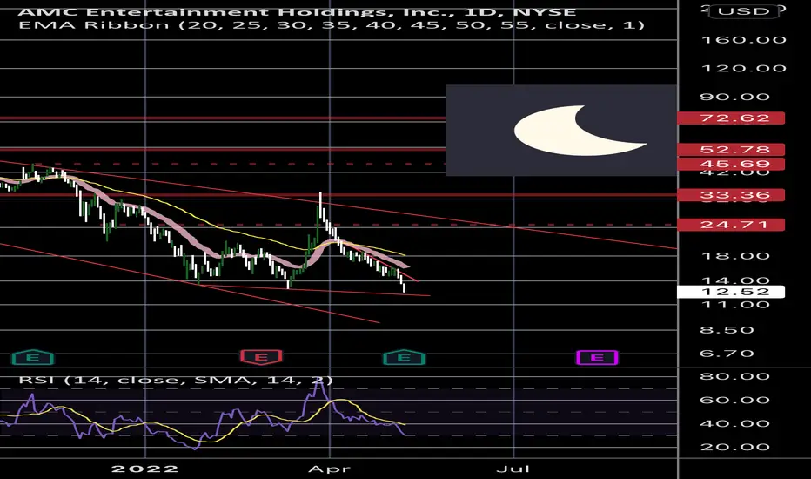Viewport: 811px width, 479px height.
Task: Click the red earnings E marker
Action: 261,357
